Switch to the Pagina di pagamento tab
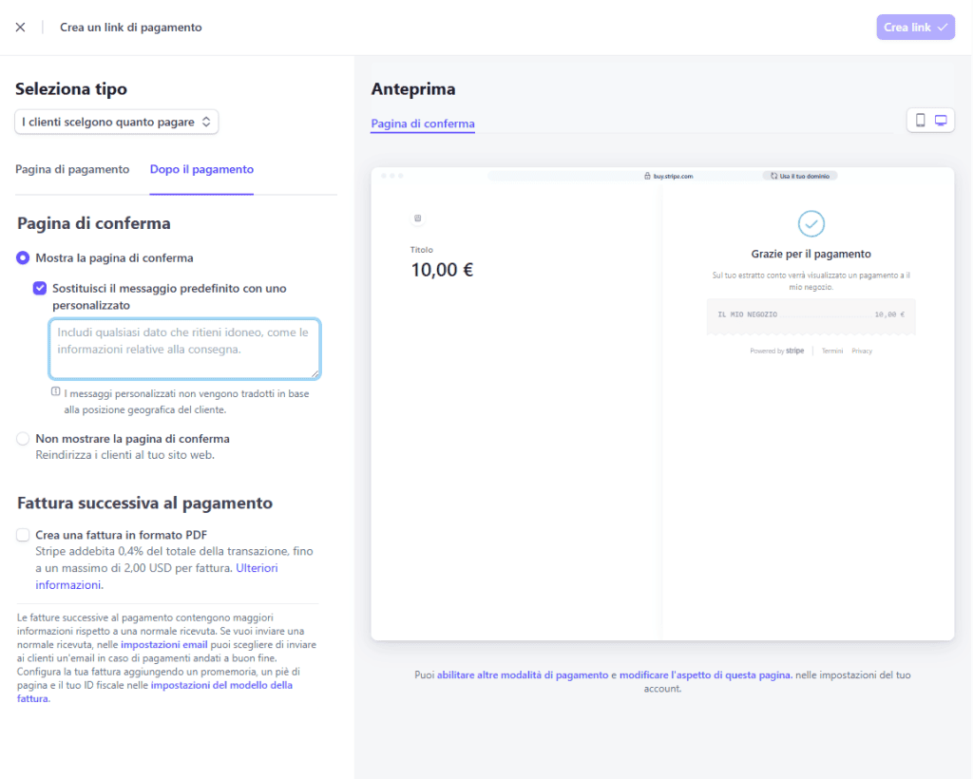The image size is (973, 779). pyautogui.click(x=72, y=168)
